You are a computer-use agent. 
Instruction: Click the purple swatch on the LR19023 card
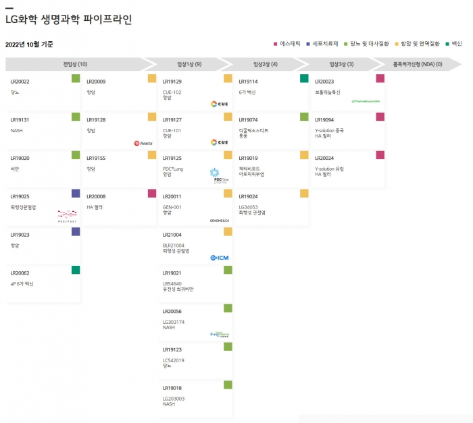click(x=76, y=231)
